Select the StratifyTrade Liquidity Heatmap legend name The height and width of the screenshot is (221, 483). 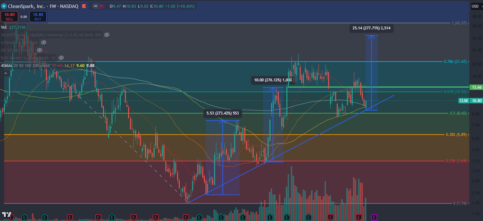click(51, 35)
